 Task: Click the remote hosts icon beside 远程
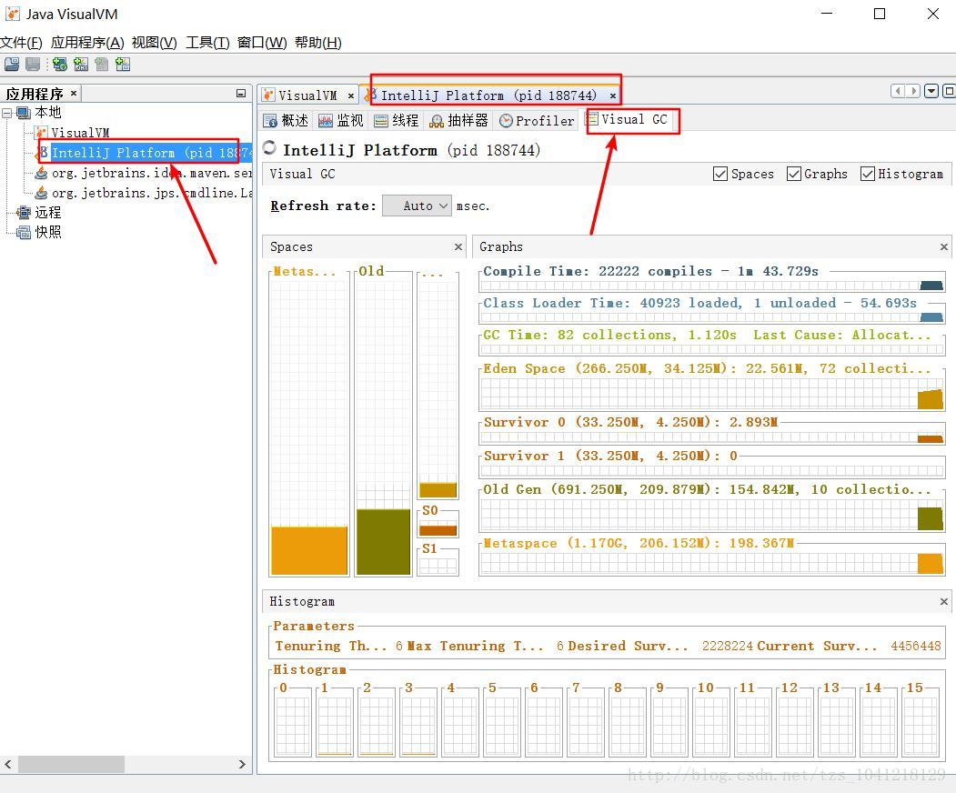(x=23, y=213)
